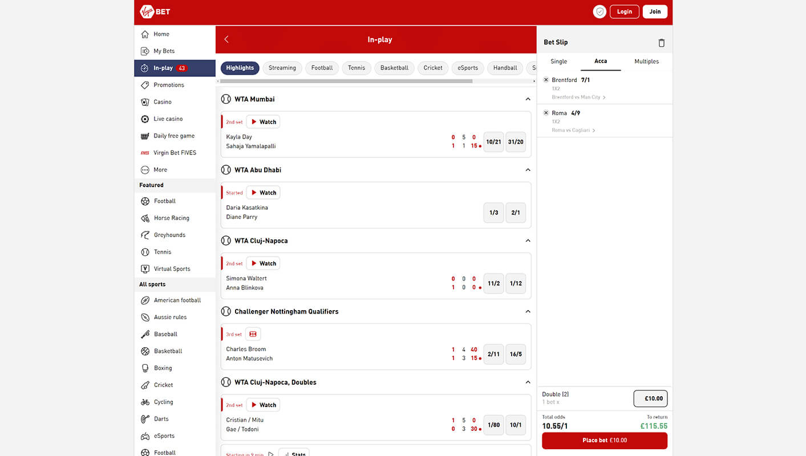Screen dimensions: 806x456
Task: Collapse the WTA Mumbai section
Action: [528, 99]
